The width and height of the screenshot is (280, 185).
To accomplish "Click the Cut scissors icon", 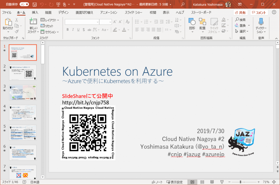I will pyautogui.click(x=17, y=20).
